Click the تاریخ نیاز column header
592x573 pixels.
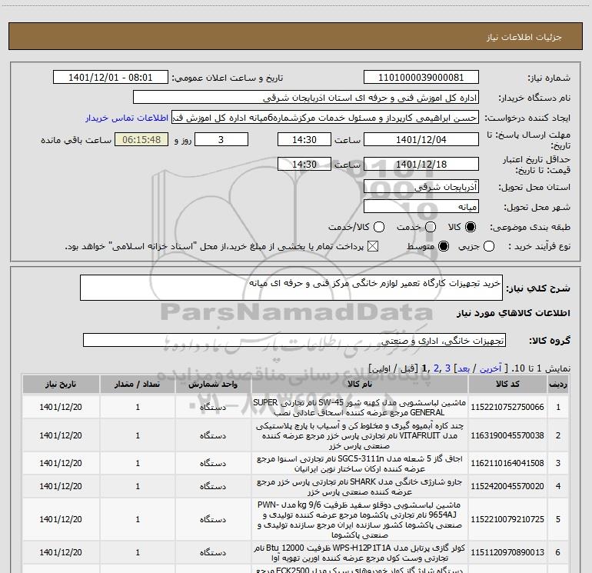61,384
